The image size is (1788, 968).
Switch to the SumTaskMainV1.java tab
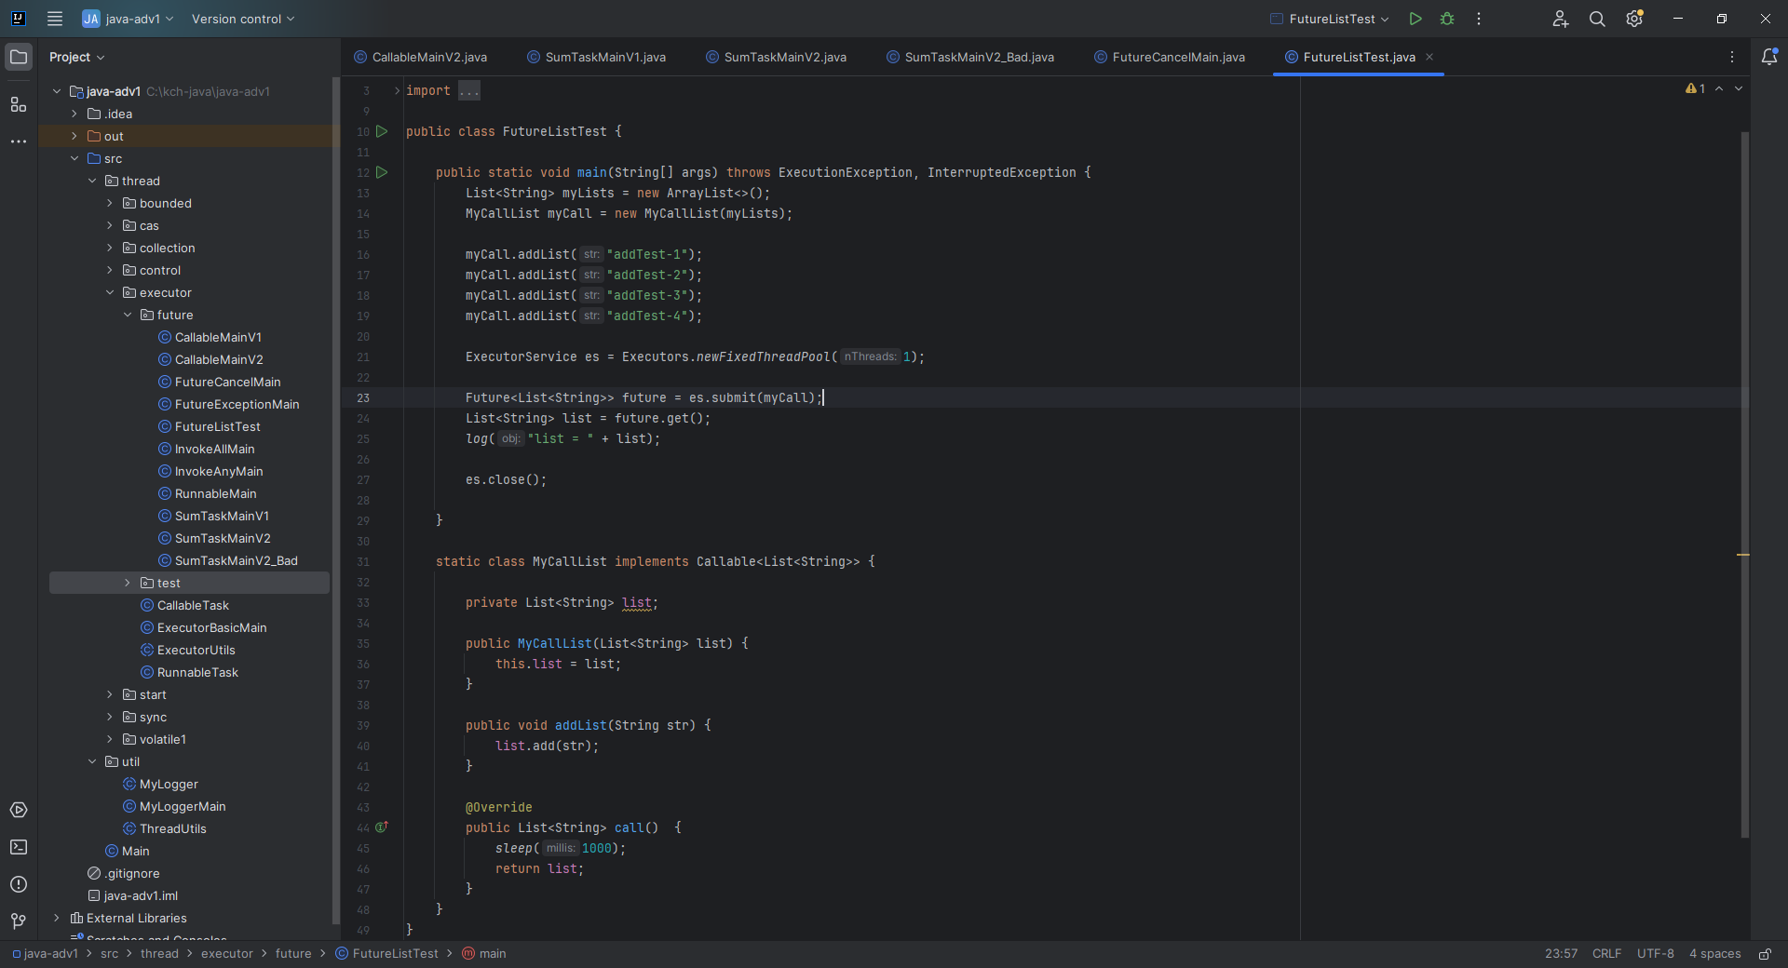click(597, 57)
